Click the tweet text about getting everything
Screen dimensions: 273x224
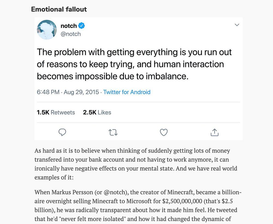point(134,64)
